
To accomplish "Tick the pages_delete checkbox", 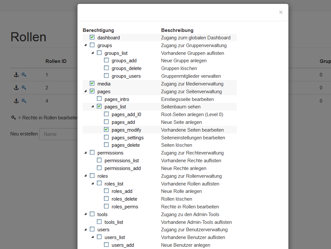I will point(106,145).
